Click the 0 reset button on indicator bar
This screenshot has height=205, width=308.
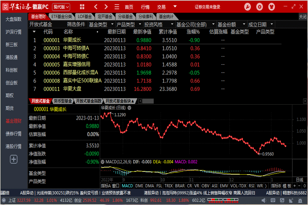[305, 186]
